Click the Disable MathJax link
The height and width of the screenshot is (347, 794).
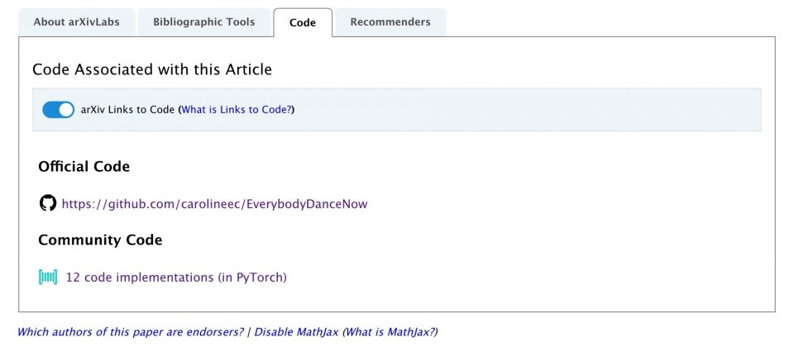(x=296, y=332)
